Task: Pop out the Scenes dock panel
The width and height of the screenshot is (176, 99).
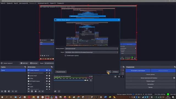Action: [x=25, y=67]
